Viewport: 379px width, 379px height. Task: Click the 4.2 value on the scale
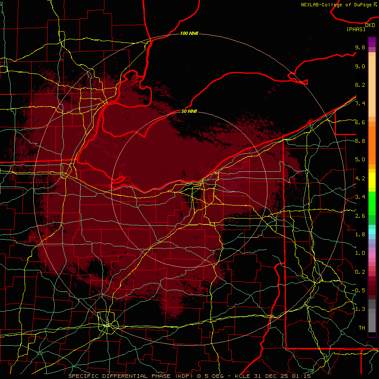click(360, 179)
